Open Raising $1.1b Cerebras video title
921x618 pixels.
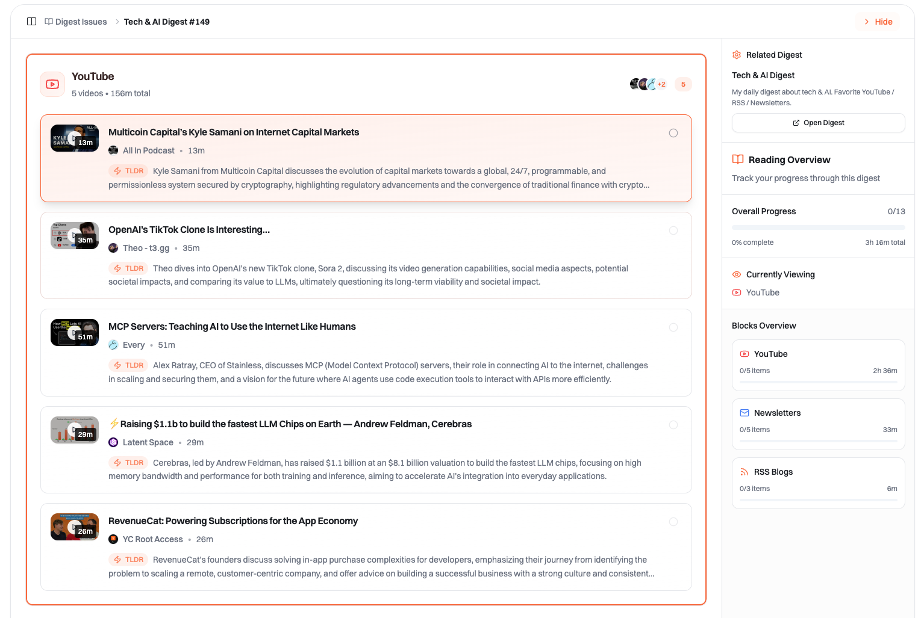(x=290, y=424)
